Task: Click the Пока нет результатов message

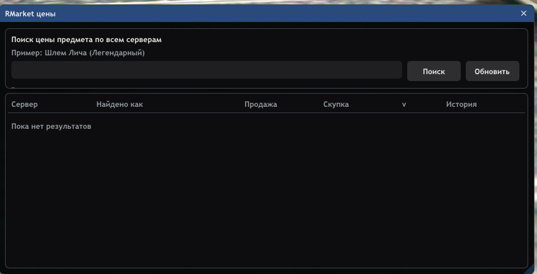Action: tap(51, 126)
